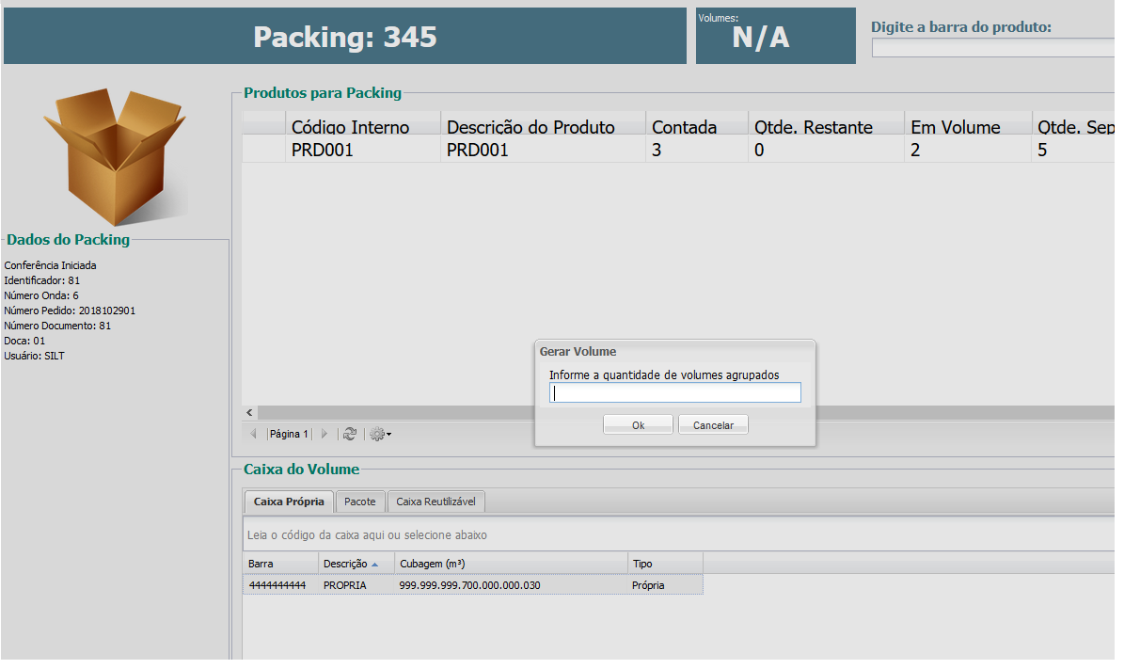Sort box grid by Barra column
1124x669 pixels.
[280, 564]
